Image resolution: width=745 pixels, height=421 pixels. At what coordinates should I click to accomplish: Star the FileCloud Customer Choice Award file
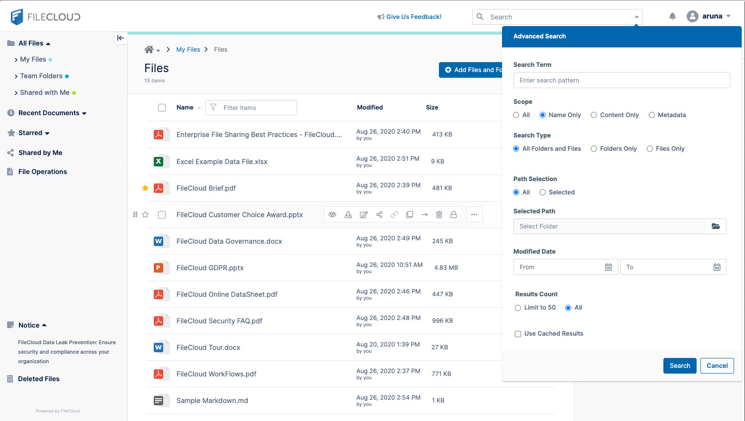click(x=146, y=215)
